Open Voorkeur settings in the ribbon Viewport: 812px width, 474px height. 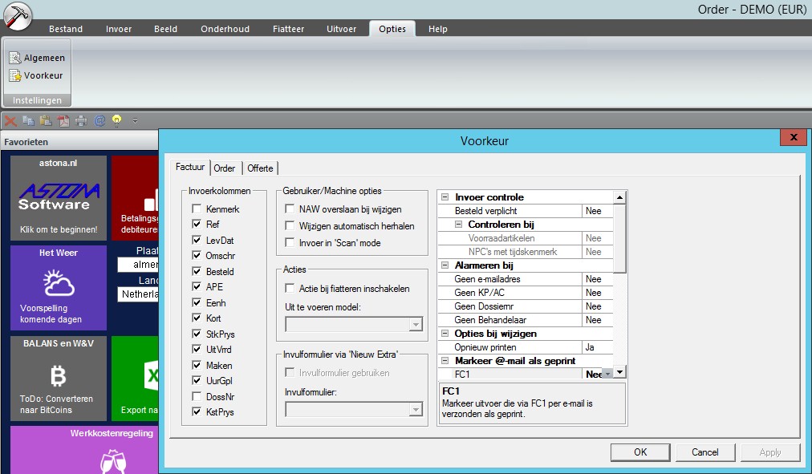(x=36, y=75)
